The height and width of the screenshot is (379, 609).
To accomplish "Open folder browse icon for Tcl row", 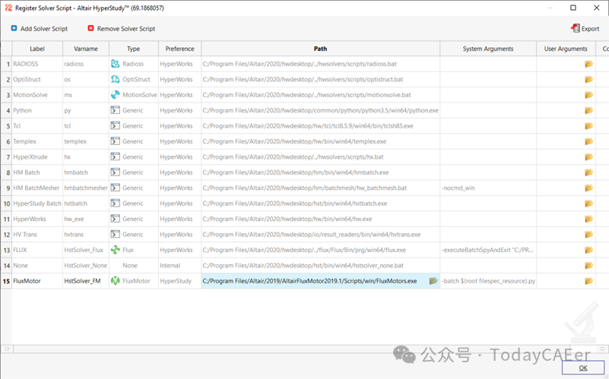I will (x=588, y=126).
